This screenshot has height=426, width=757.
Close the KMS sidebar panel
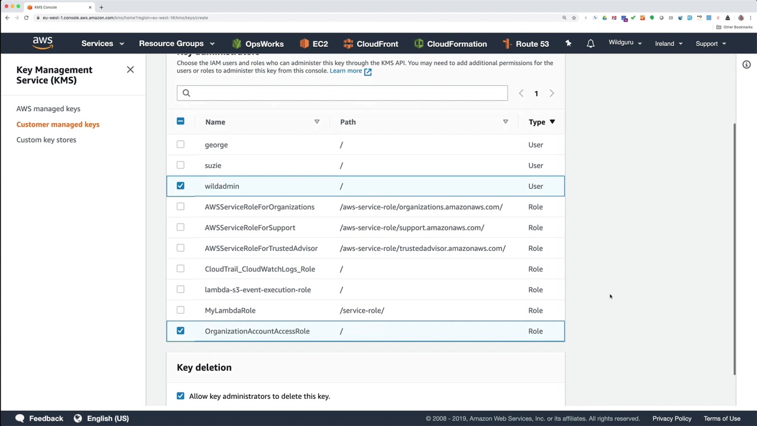click(130, 70)
